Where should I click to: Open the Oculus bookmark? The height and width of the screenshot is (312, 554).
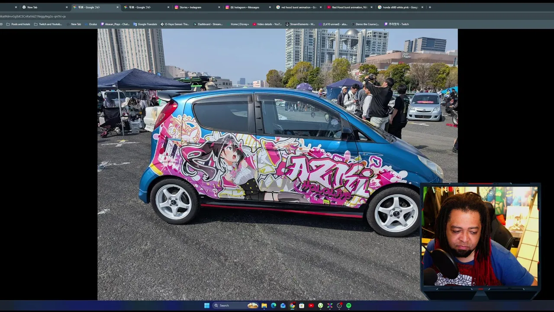(90, 24)
